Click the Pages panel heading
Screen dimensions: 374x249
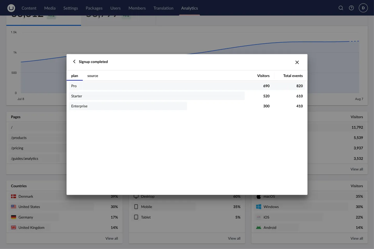click(x=16, y=117)
